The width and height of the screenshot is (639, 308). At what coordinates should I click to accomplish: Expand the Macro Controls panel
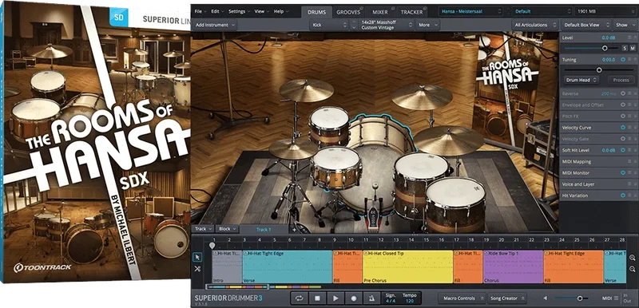[462, 298]
